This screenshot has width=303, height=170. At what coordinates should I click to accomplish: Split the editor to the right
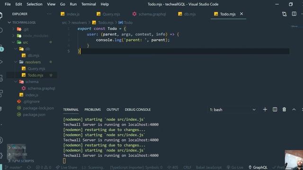pos(294,14)
